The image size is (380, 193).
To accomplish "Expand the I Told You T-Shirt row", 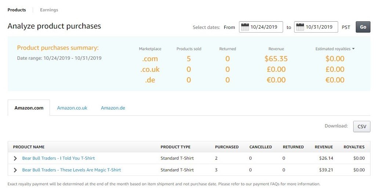I will (15, 158).
